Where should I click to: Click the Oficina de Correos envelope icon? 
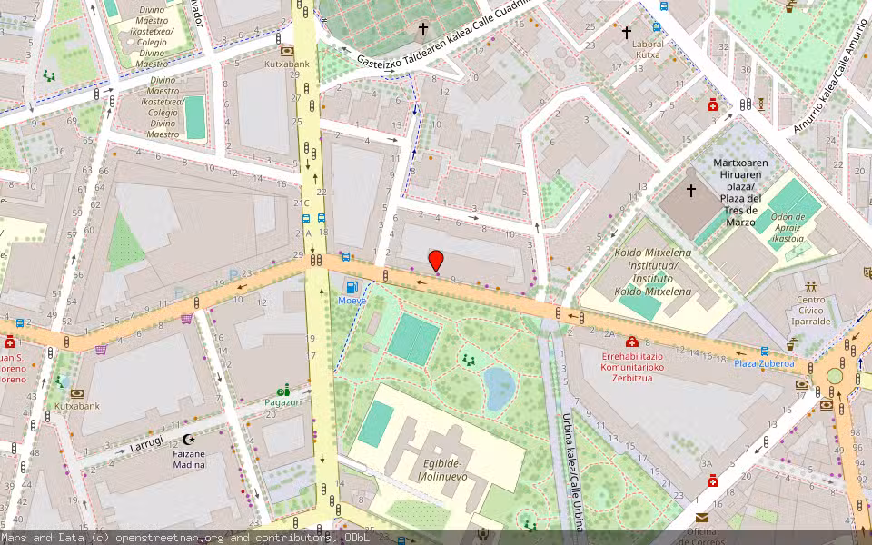702,518
